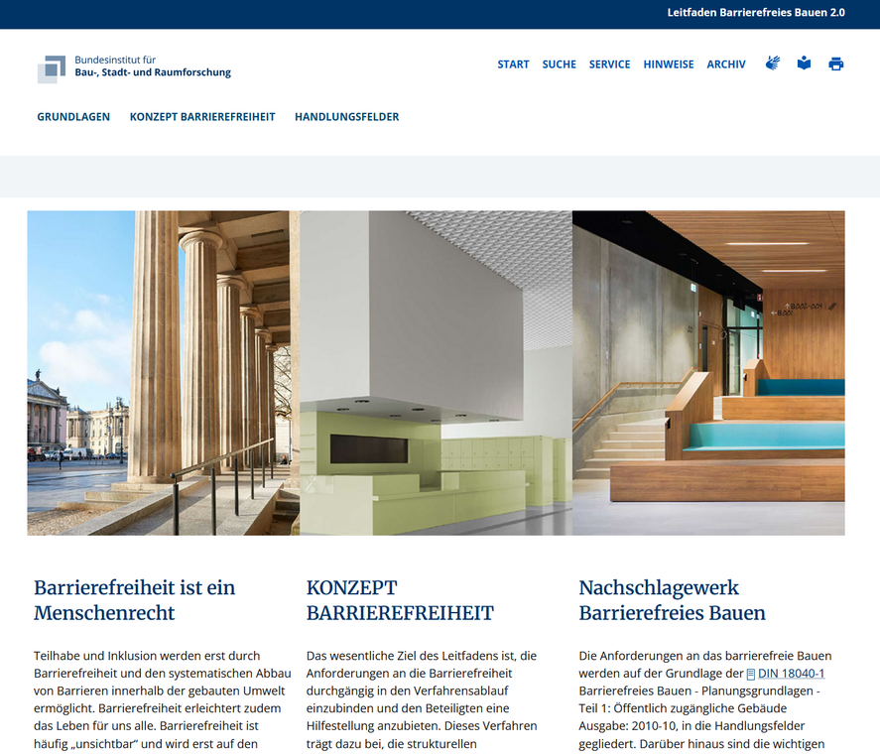Click the easy-read language book icon

pyautogui.click(x=804, y=63)
